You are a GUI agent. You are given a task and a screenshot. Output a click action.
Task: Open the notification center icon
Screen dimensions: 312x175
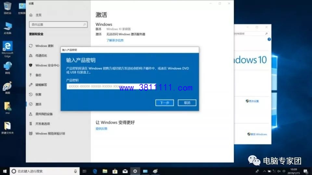305,171
